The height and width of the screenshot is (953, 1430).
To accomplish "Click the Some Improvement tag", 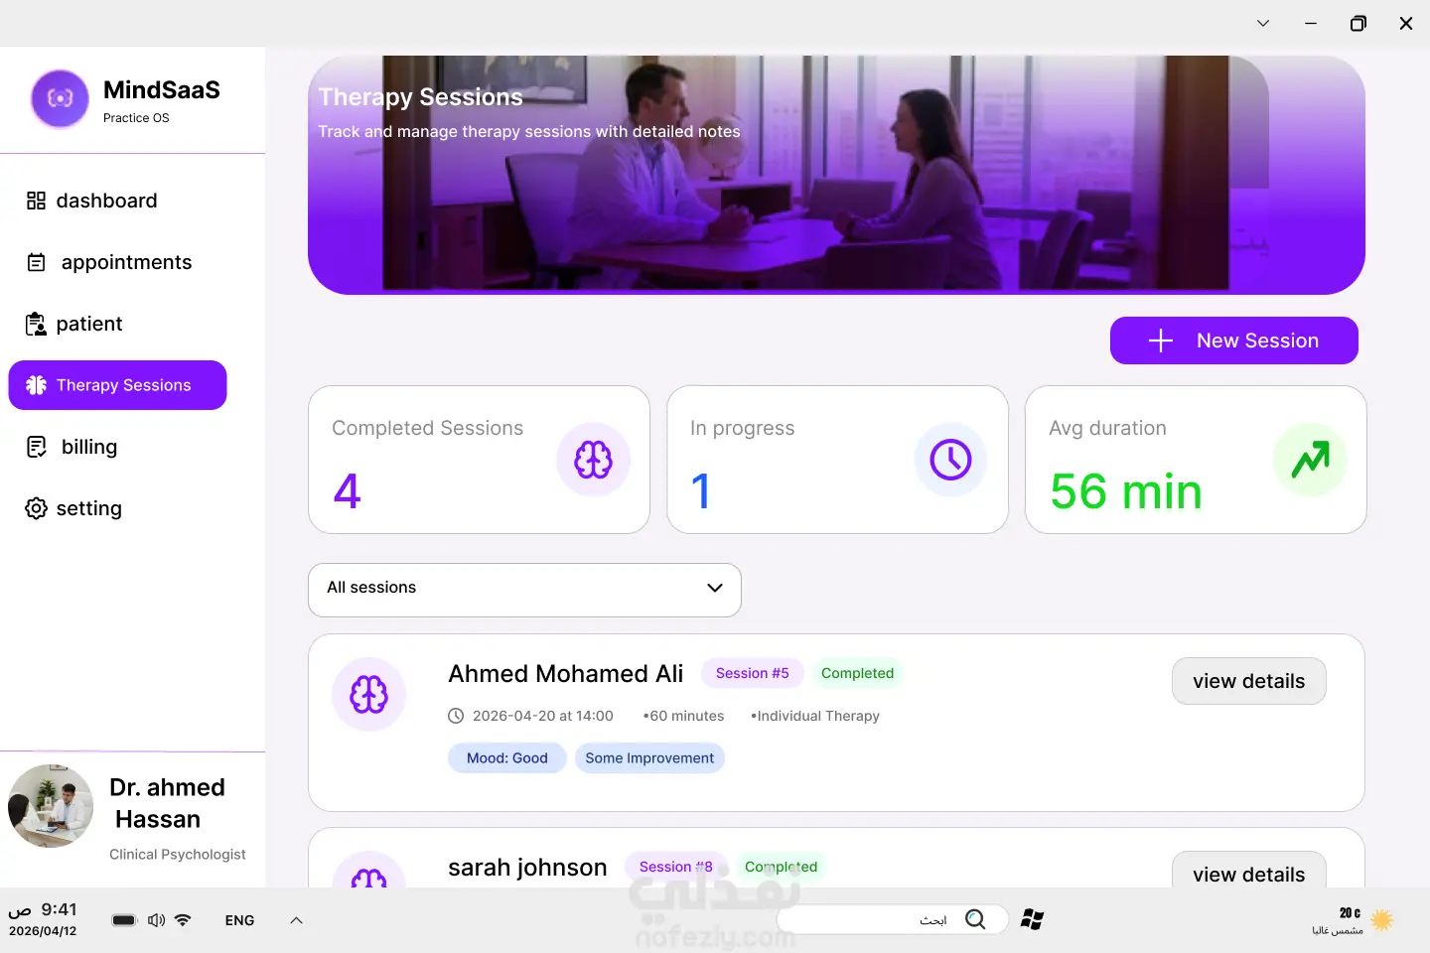I will 649,758.
